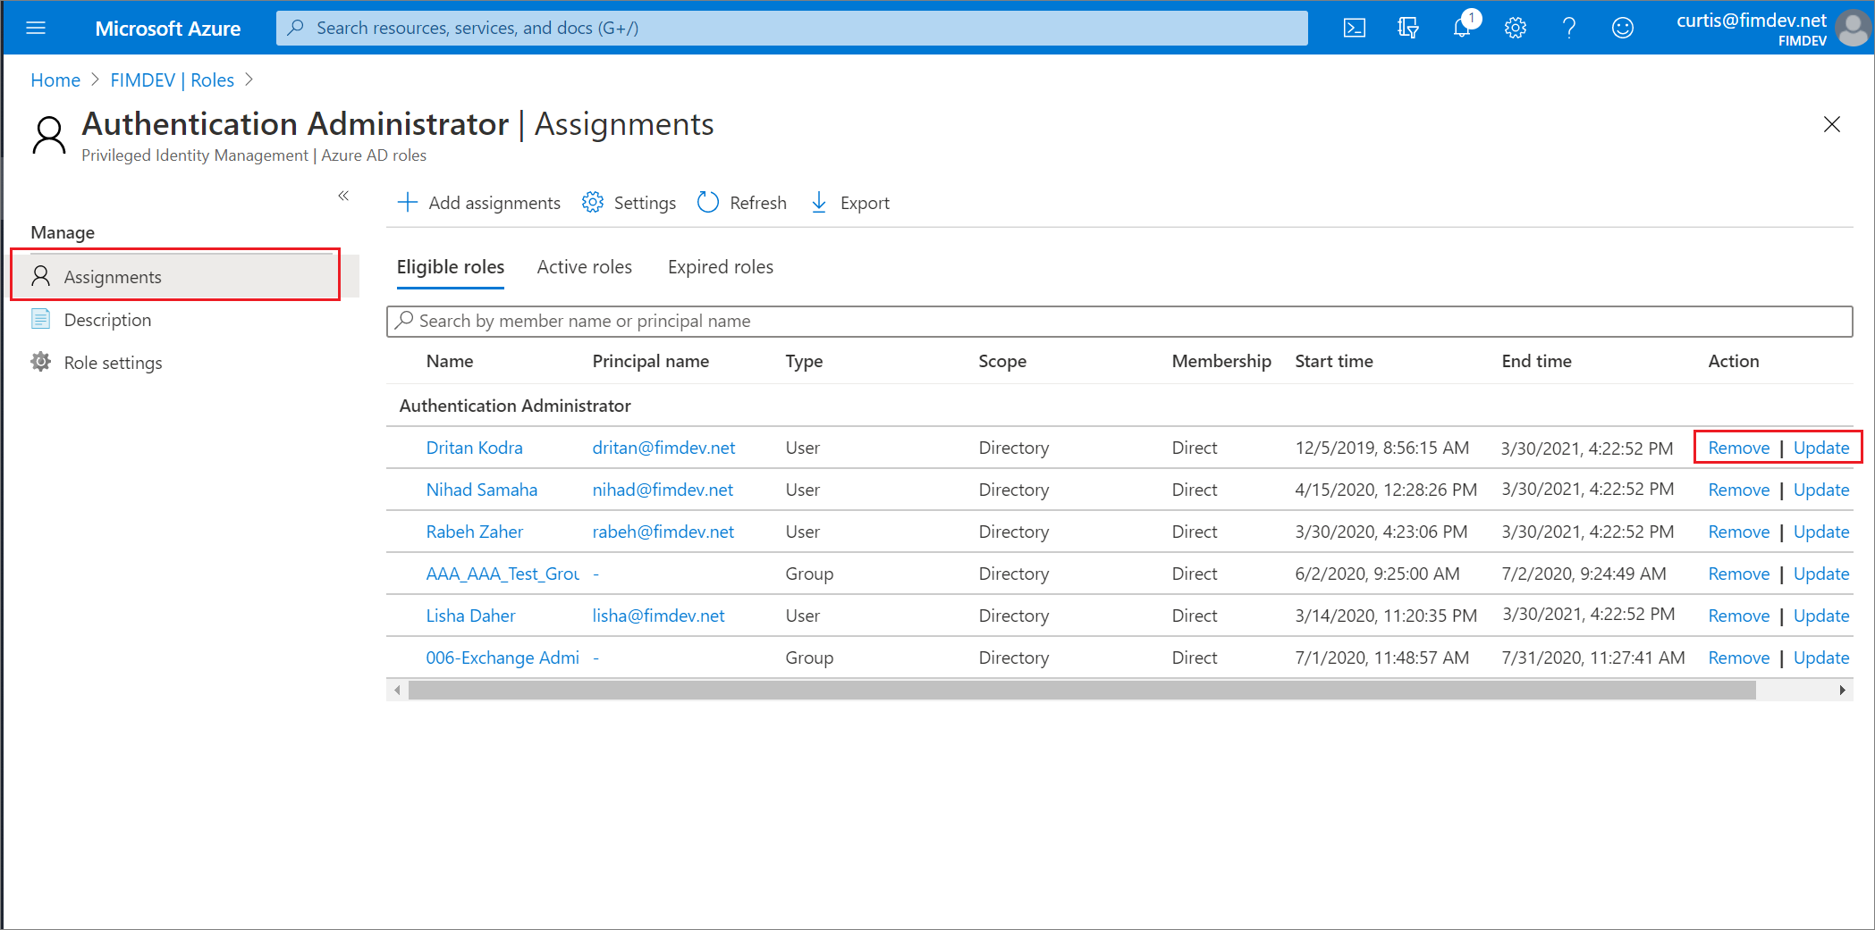Remove Rabeh Zaher's assignment
This screenshot has height=930, width=1875.
click(1739, 532)
